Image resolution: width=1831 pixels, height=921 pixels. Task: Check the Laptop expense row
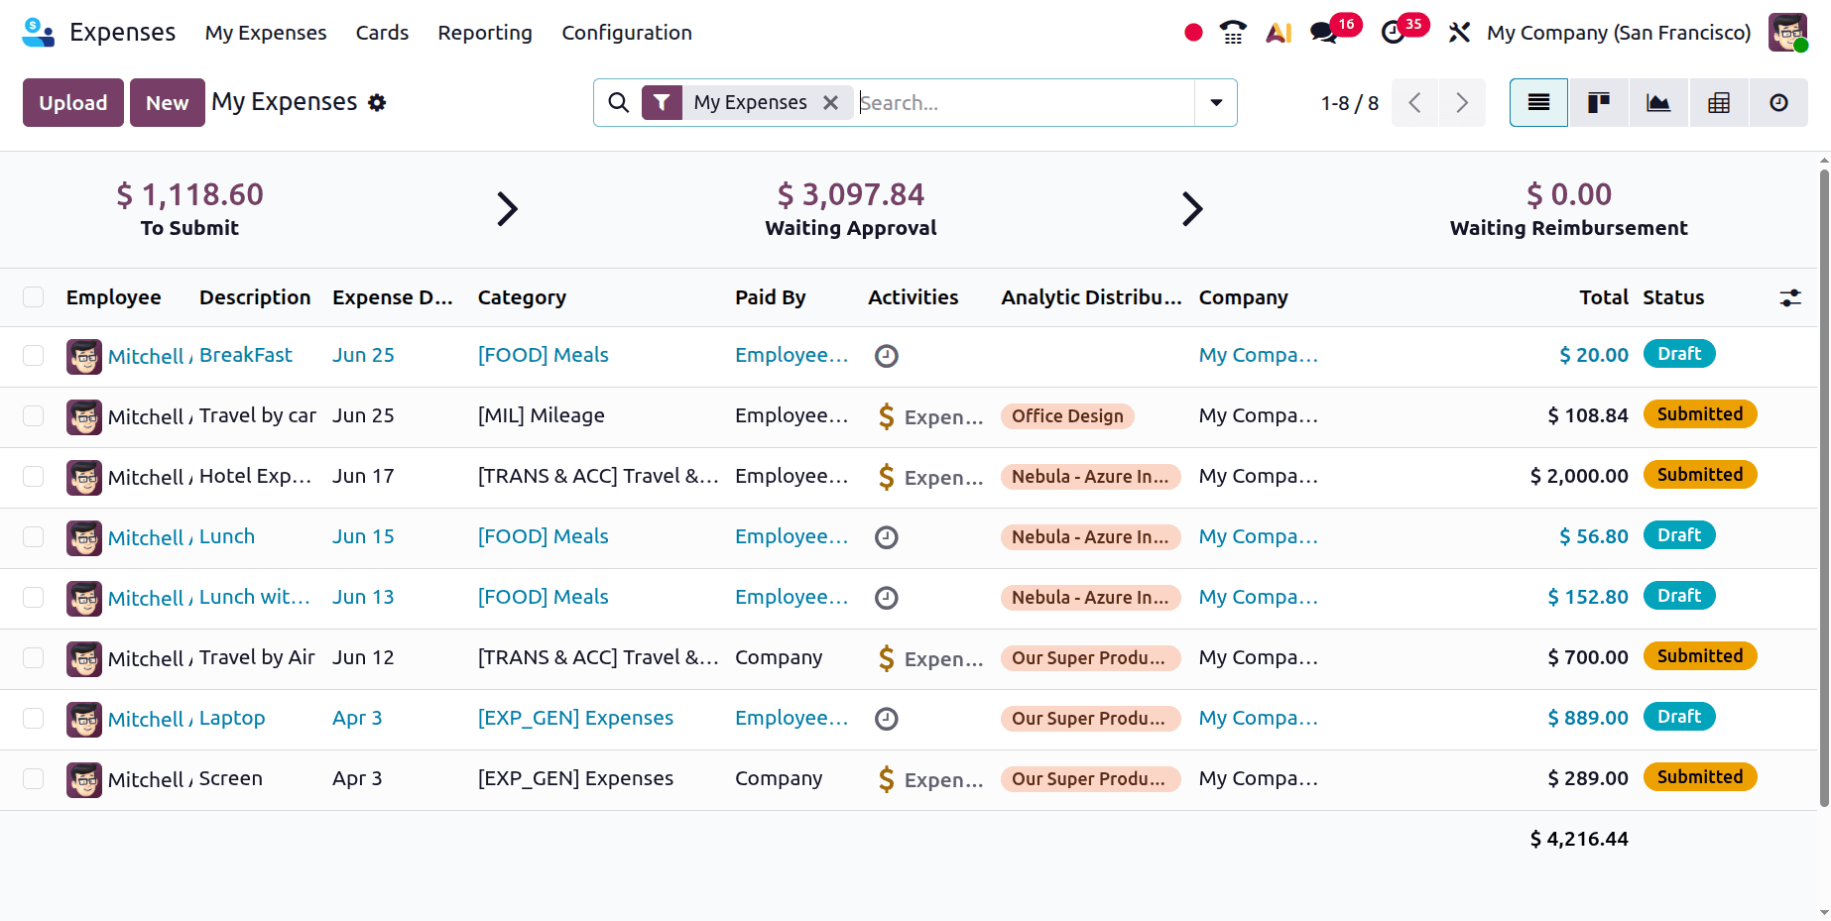click(34, 719)
